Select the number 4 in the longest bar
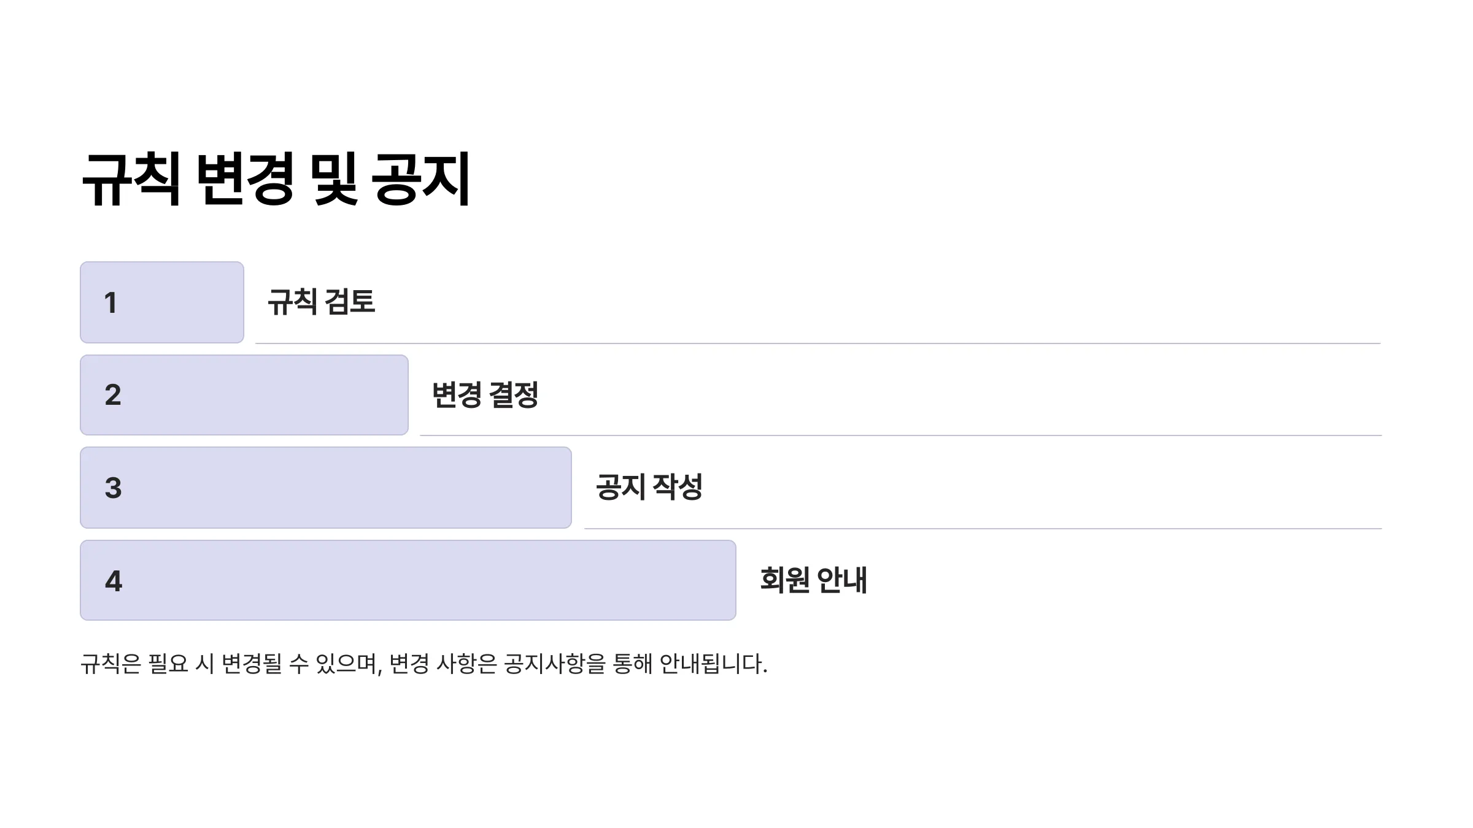This screenshot has width=1473, height=828. coord(114,581)
